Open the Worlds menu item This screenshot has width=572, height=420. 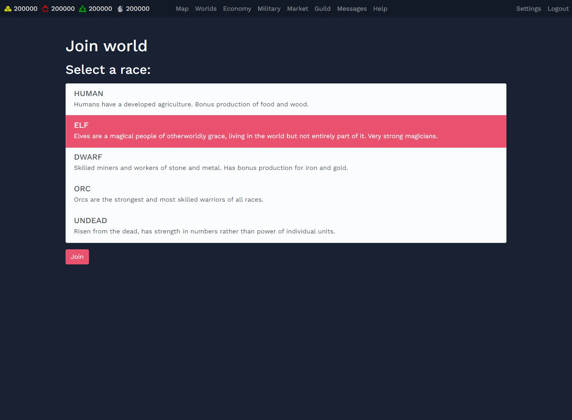(x=206, y=9)
